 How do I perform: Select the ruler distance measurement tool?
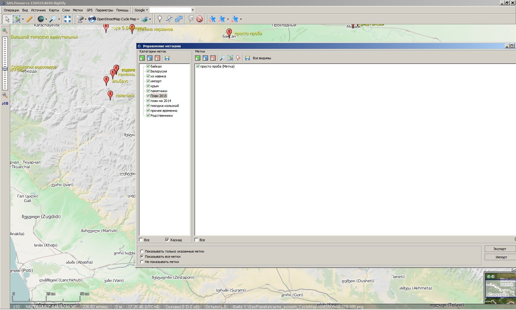29,19
